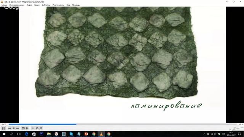Stop the video playback

(14, 128)
